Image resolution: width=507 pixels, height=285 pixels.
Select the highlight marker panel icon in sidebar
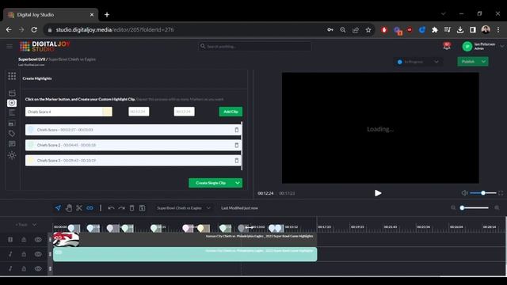12,103
